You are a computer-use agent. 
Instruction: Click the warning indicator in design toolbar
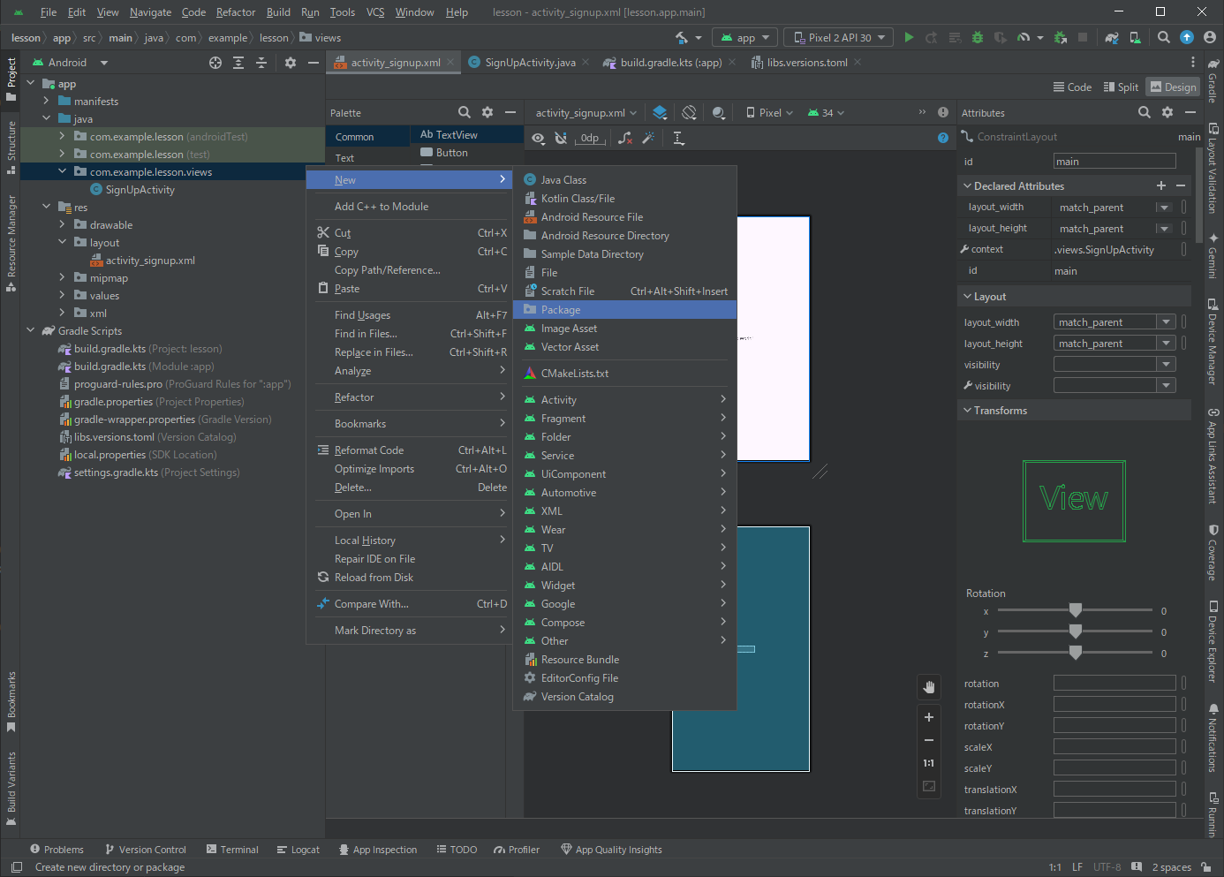[x=943, y=112]
